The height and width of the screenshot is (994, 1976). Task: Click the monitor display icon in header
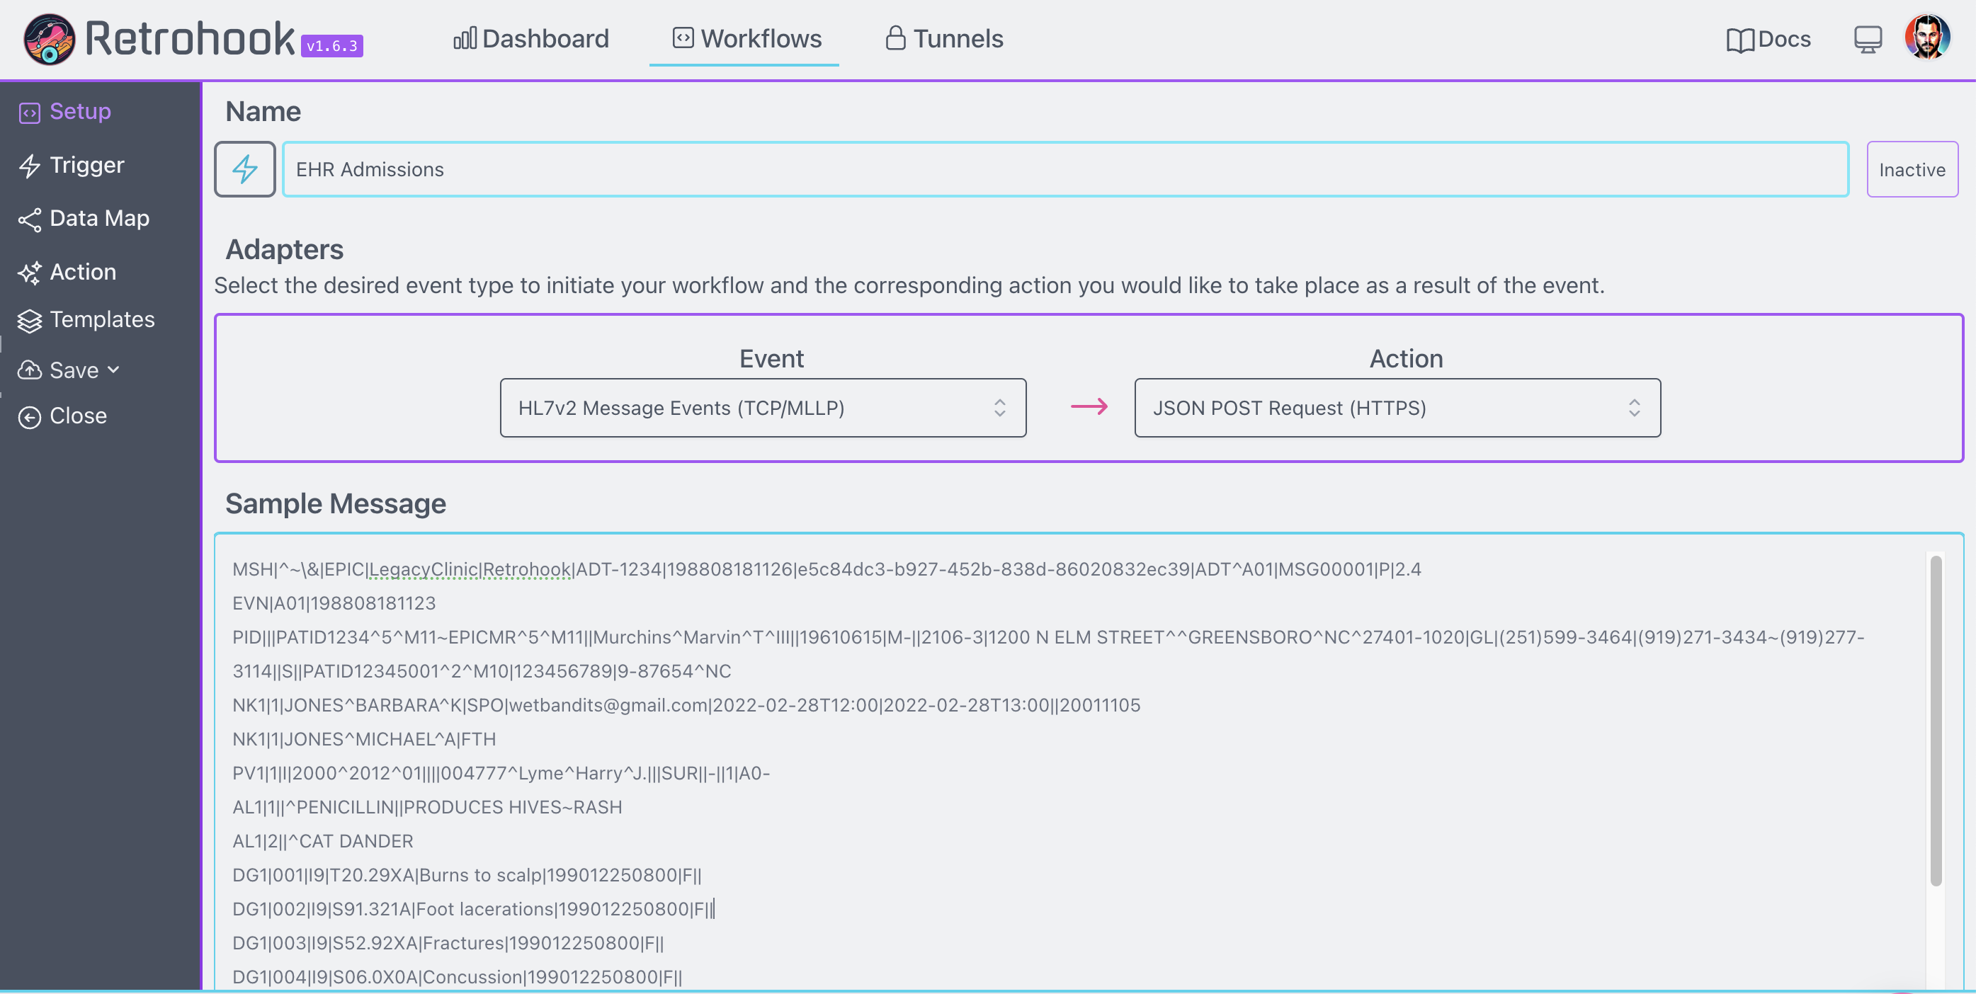click(x=1867, y=39)
